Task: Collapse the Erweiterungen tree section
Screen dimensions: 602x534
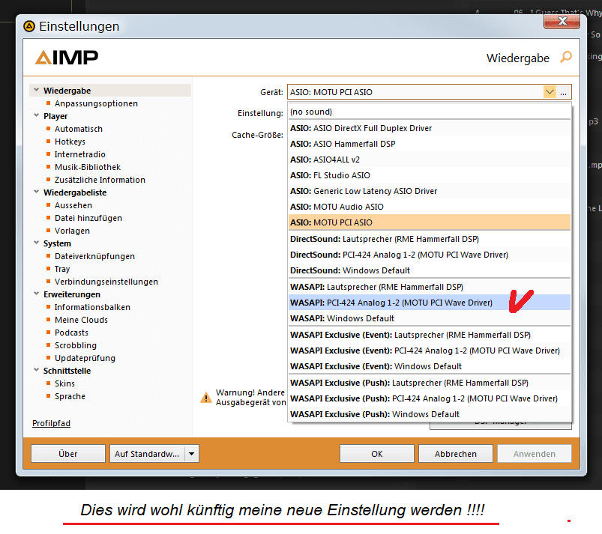Action: pos(37,294)
